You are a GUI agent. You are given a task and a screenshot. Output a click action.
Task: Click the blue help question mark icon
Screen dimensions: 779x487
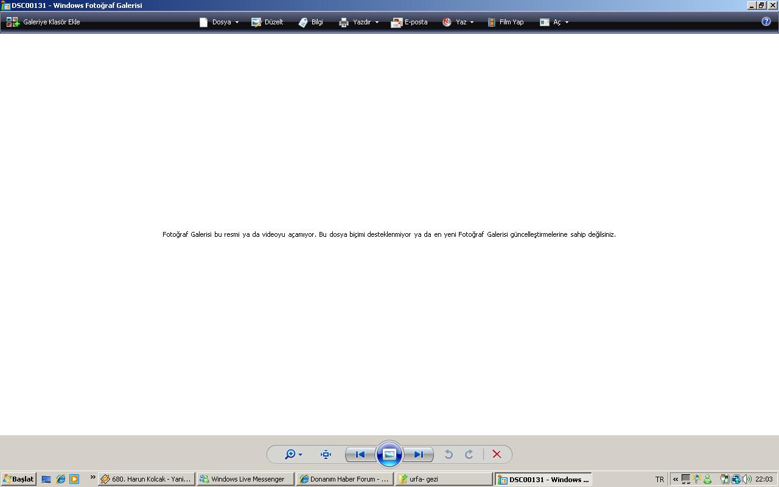click(x=766, y=21)
